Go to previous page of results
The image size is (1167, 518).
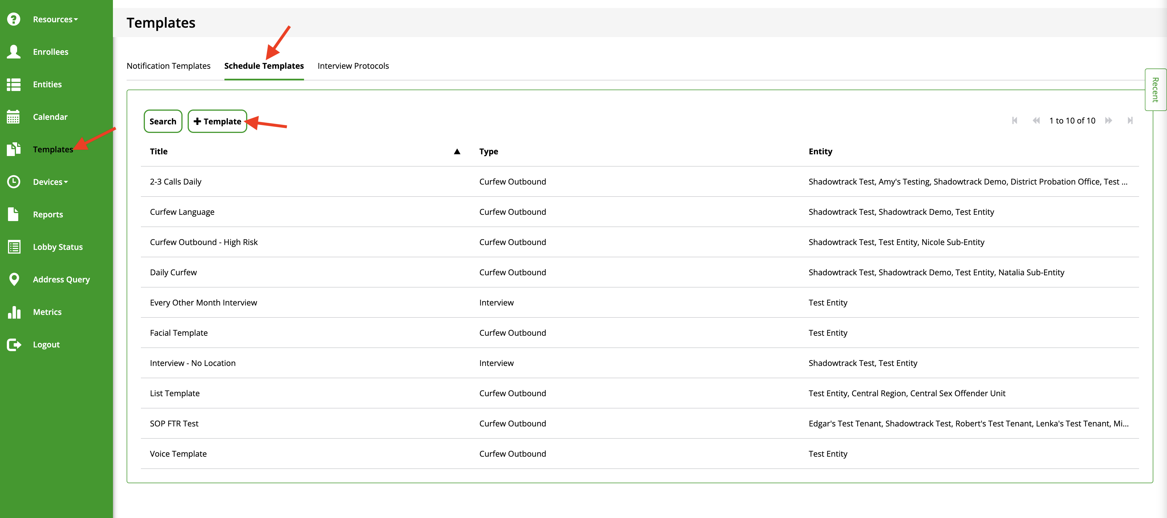(x=1036, y=121)
